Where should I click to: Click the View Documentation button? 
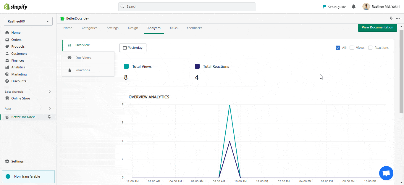click(x=377, y=27)
